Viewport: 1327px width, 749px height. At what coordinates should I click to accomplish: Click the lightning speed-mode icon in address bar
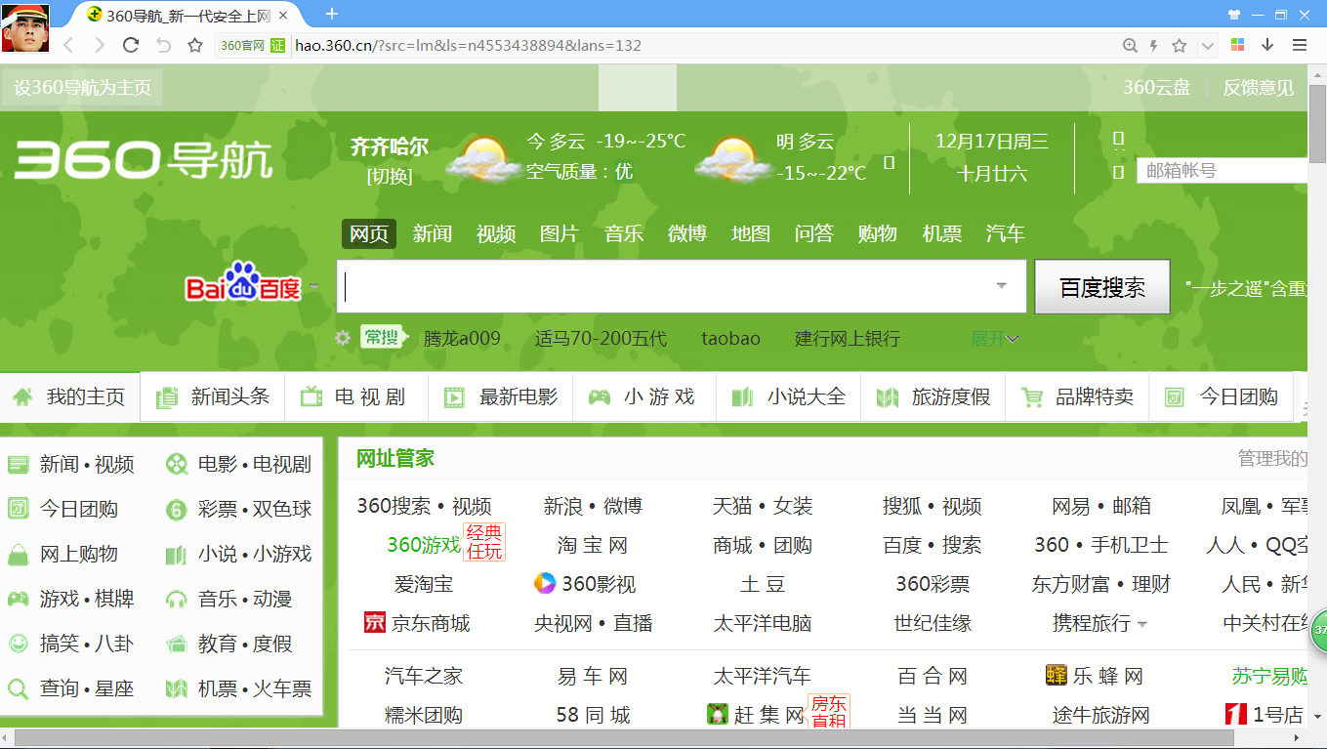tap(1154, 45)
